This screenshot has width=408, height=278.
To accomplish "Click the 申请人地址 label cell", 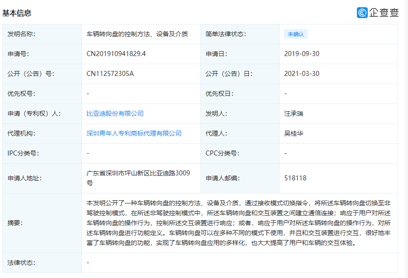I will pyautogui.click(x=42, y=178).
